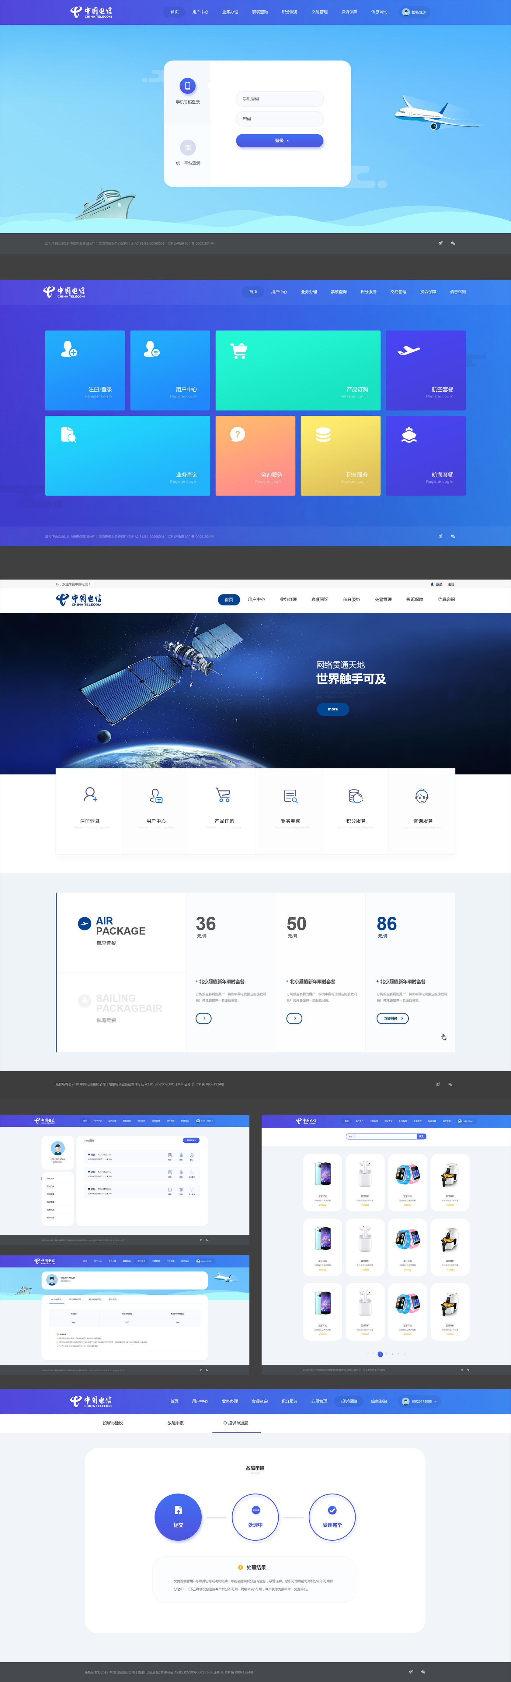Open 业务办理 in top login page nav

230,12
